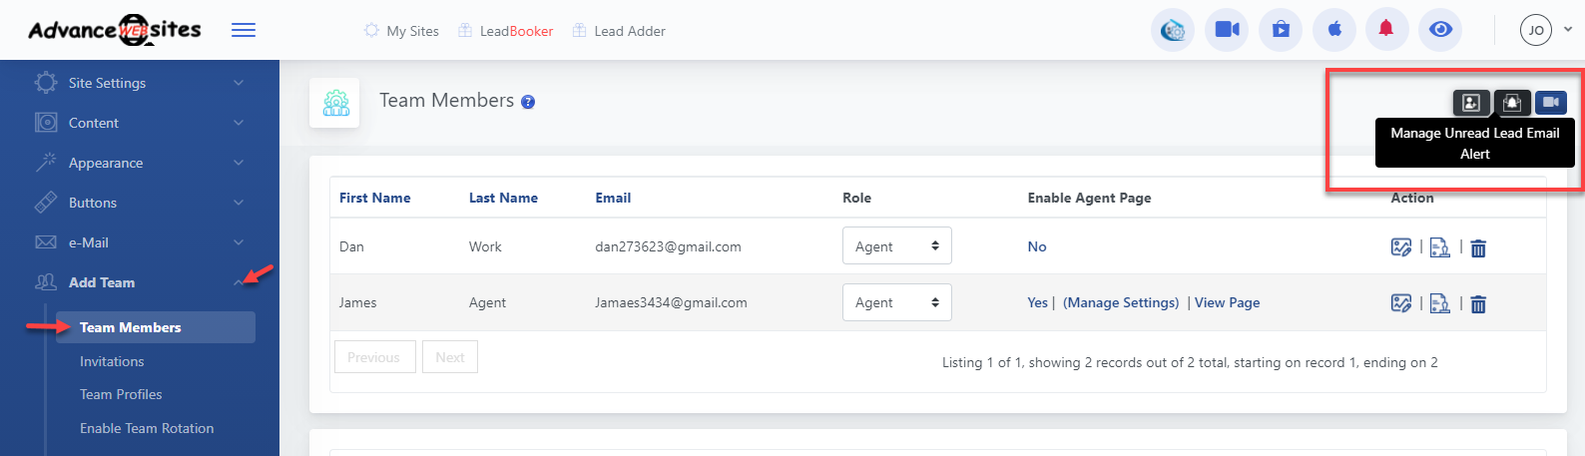Open the JO user account dropdown
This screenshot has height=456, width=1585.
pos(1545,30)
